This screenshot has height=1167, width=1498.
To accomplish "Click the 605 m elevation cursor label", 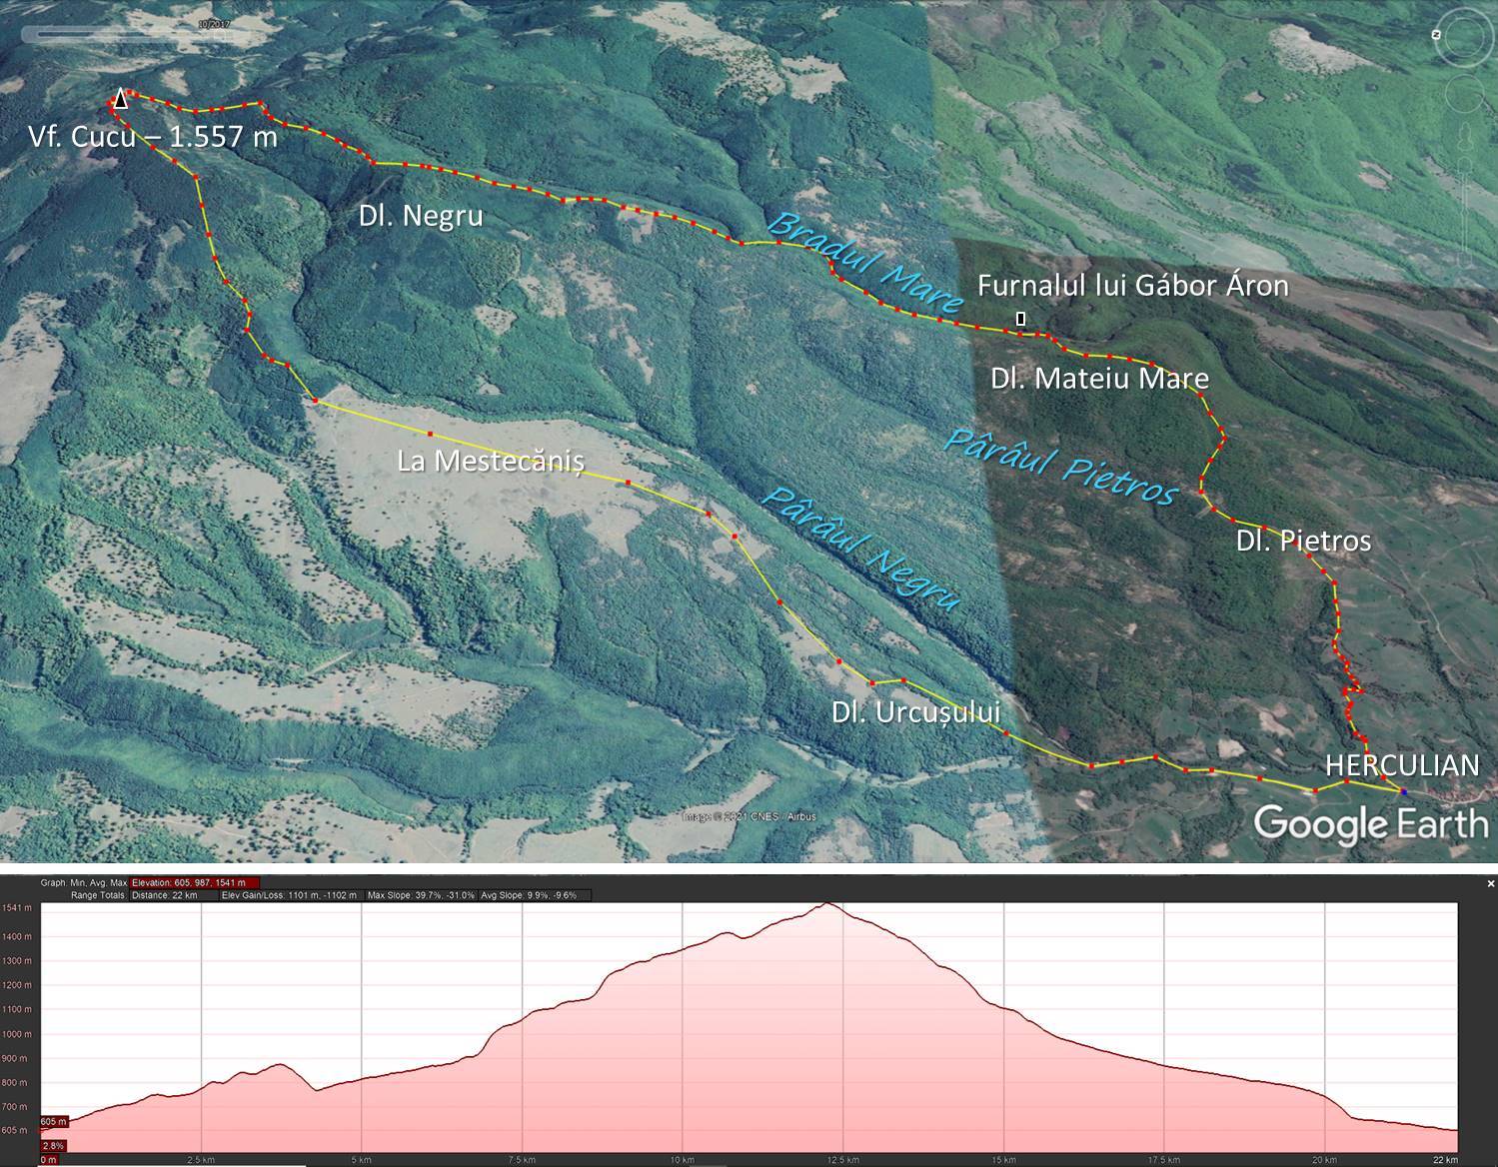I will [x=54, y=1122].
